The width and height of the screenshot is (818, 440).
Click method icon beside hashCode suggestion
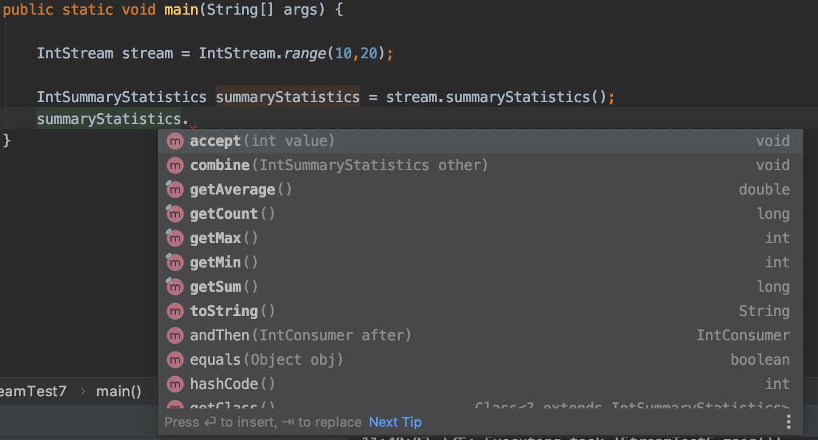click(x=175, y=384)
